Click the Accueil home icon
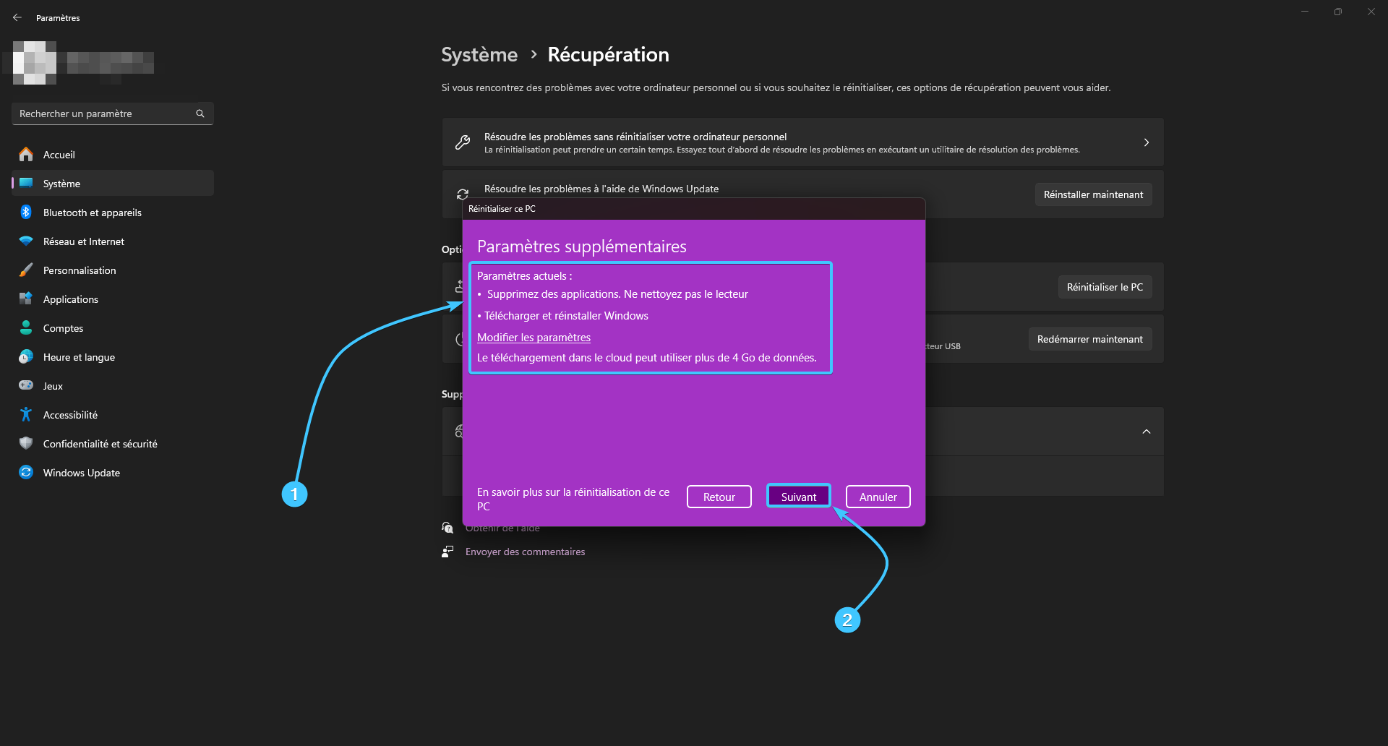 coord(26,154)
